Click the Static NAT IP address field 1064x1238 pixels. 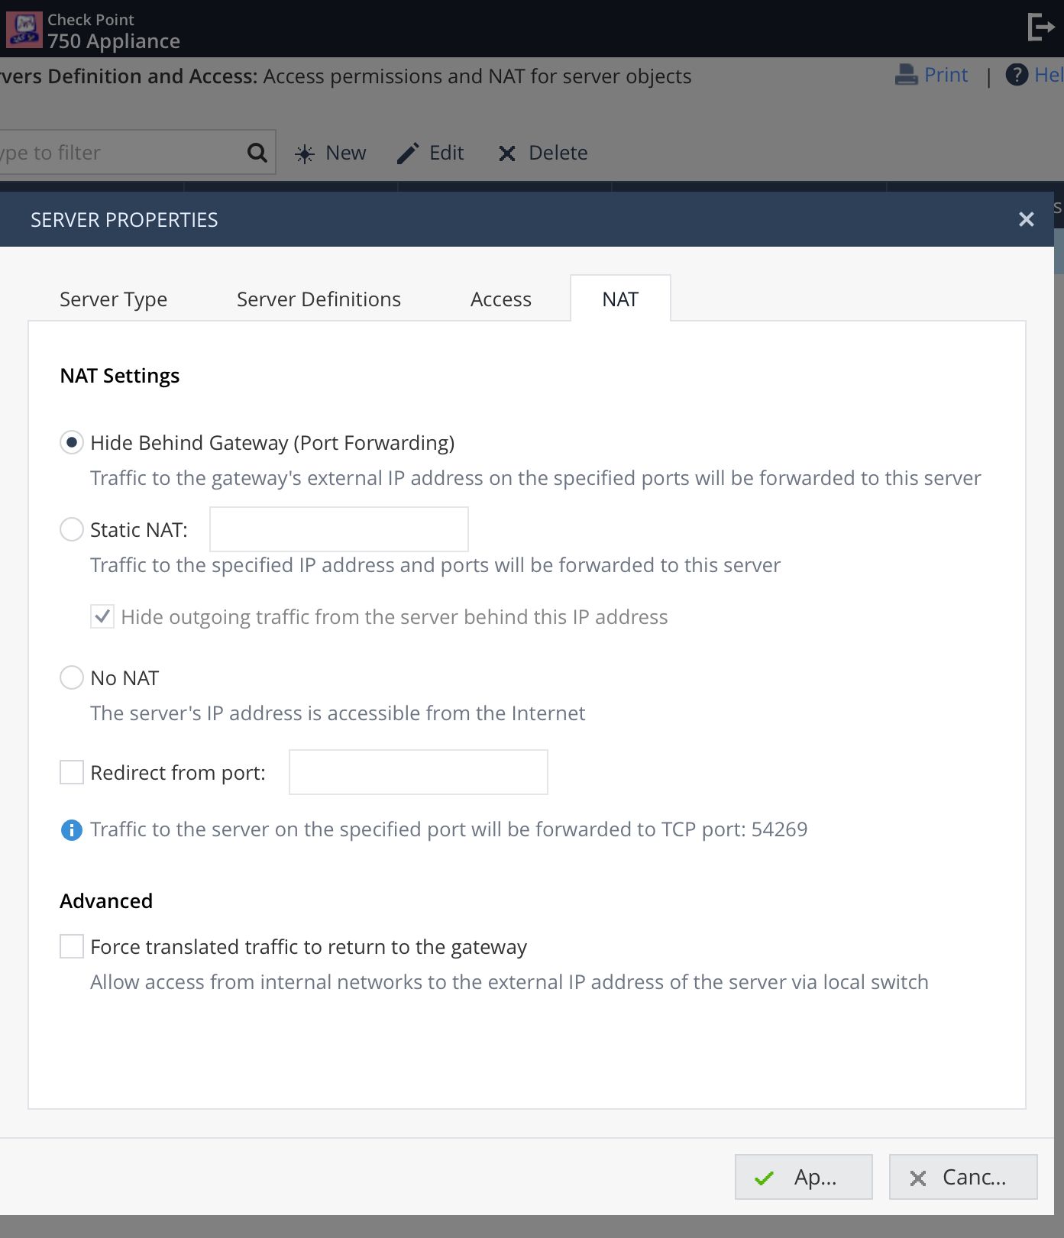[338, 529]
